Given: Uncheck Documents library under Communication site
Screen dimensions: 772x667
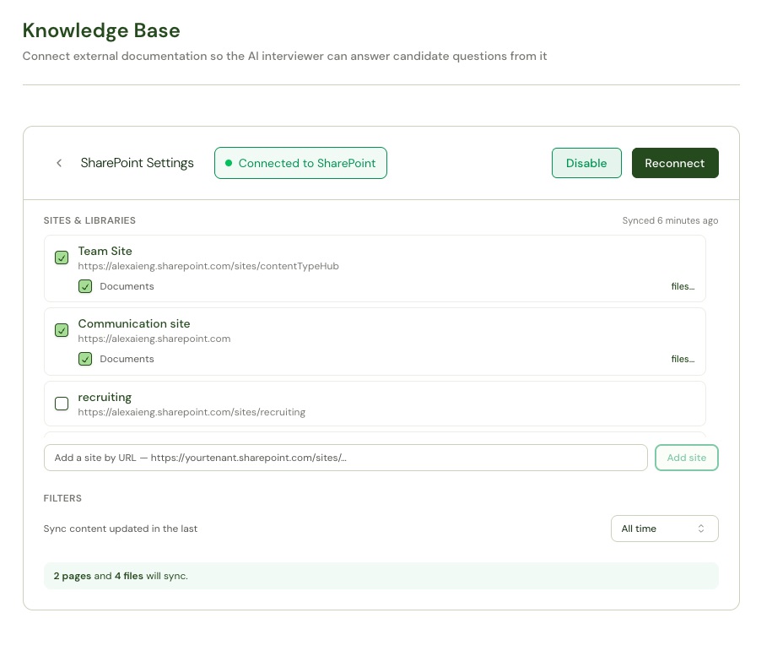Looking at the screenshot, I should point(85,359).
